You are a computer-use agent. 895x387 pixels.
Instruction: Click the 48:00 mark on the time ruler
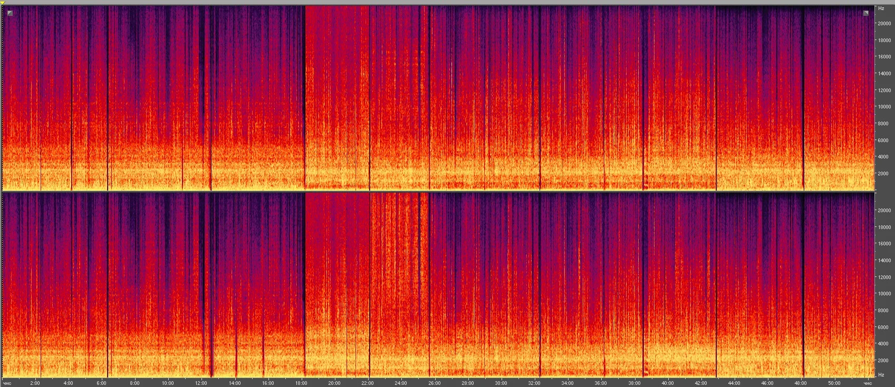800,383
